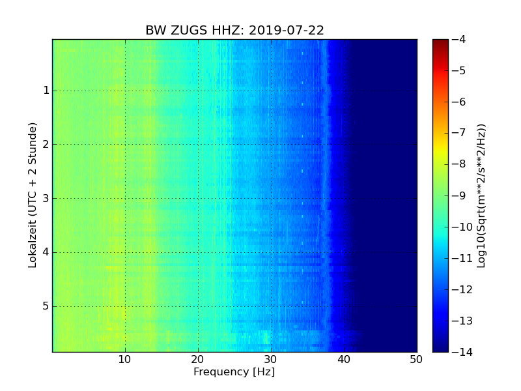
Task: Click colorbar tick label '−5'
Action: 459,70
